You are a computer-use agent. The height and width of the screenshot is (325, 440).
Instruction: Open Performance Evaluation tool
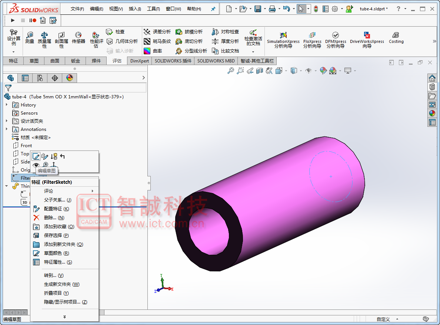click(96, 40)
